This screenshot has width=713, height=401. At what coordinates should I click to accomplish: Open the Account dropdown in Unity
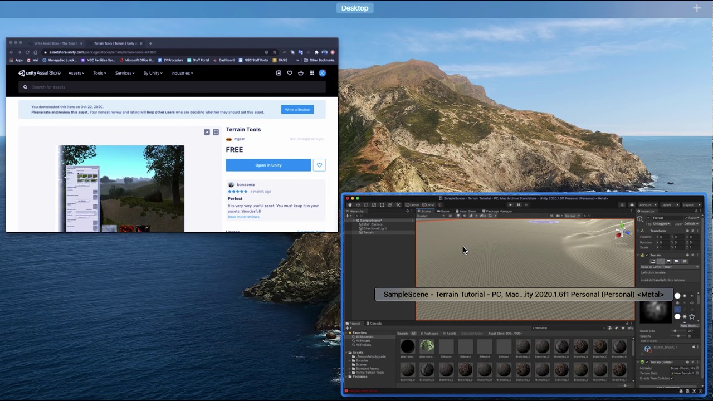(648, 205)
